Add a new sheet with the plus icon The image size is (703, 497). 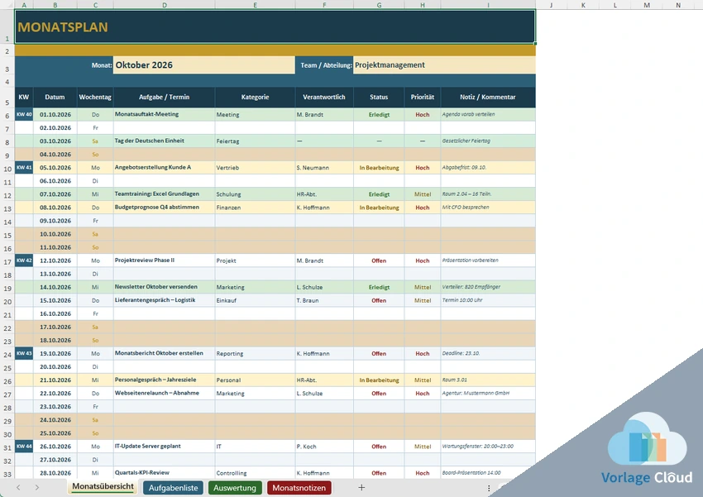(x=361, y=488)
